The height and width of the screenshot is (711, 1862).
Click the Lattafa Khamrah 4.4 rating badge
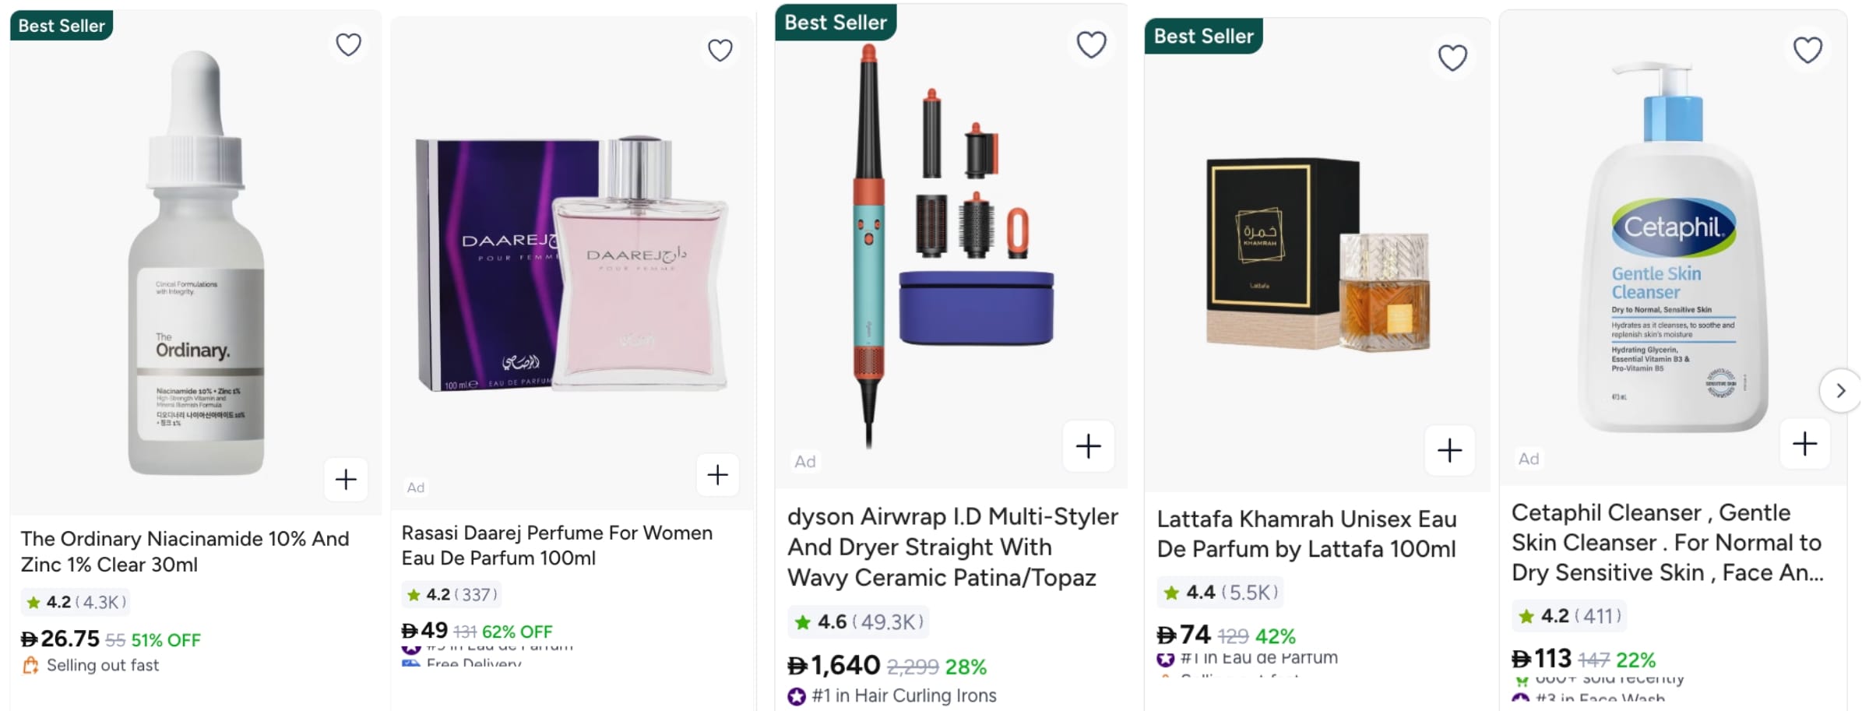click(1220, 593)
